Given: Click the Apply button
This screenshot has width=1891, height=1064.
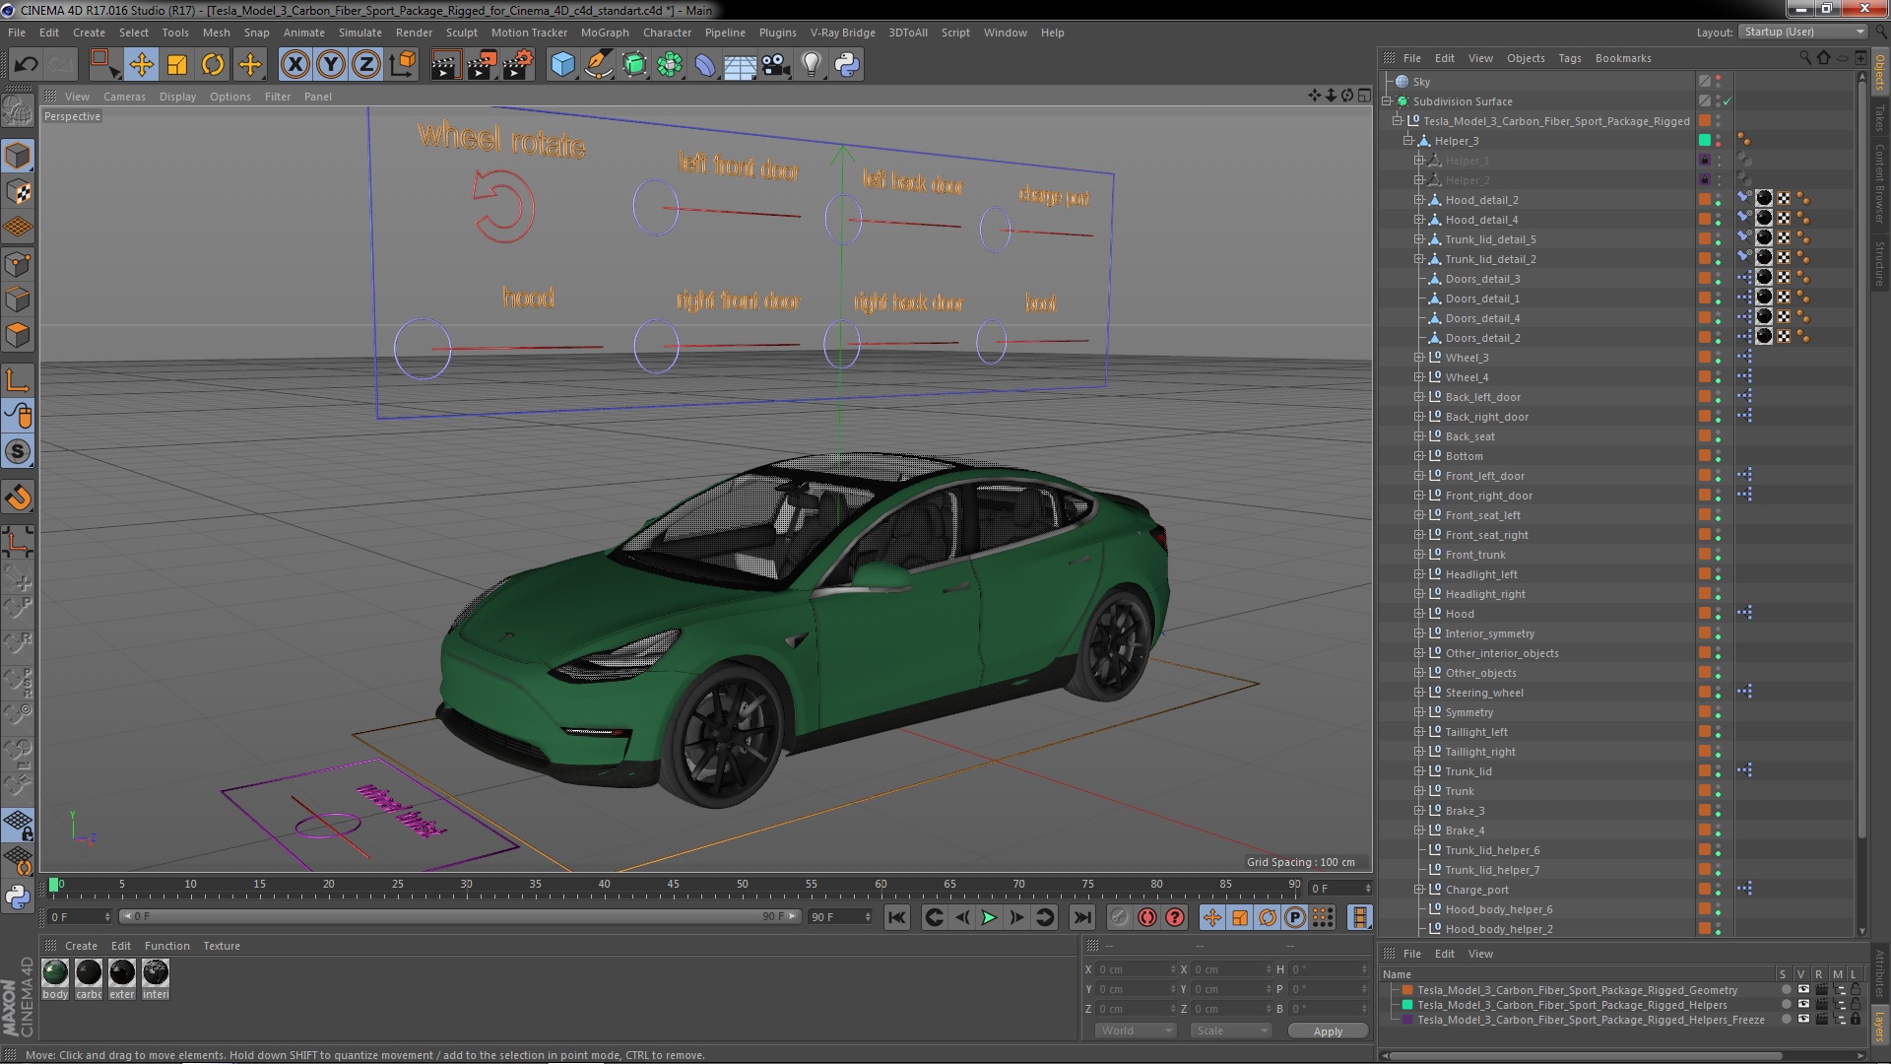Looking at the screenshot, I should tap(1328, 1031).
